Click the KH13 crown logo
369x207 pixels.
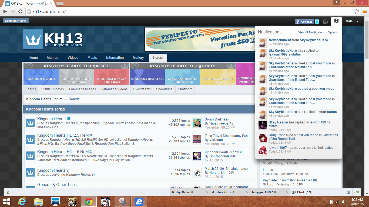click(x=33, y=39)
